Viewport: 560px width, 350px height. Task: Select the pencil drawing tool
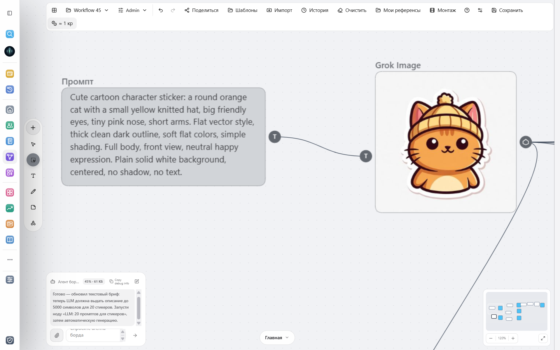pos(33,192)
